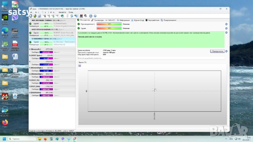Open the AIDA64 desktop shortcut
253x142 pixels.
pos(5,98)
